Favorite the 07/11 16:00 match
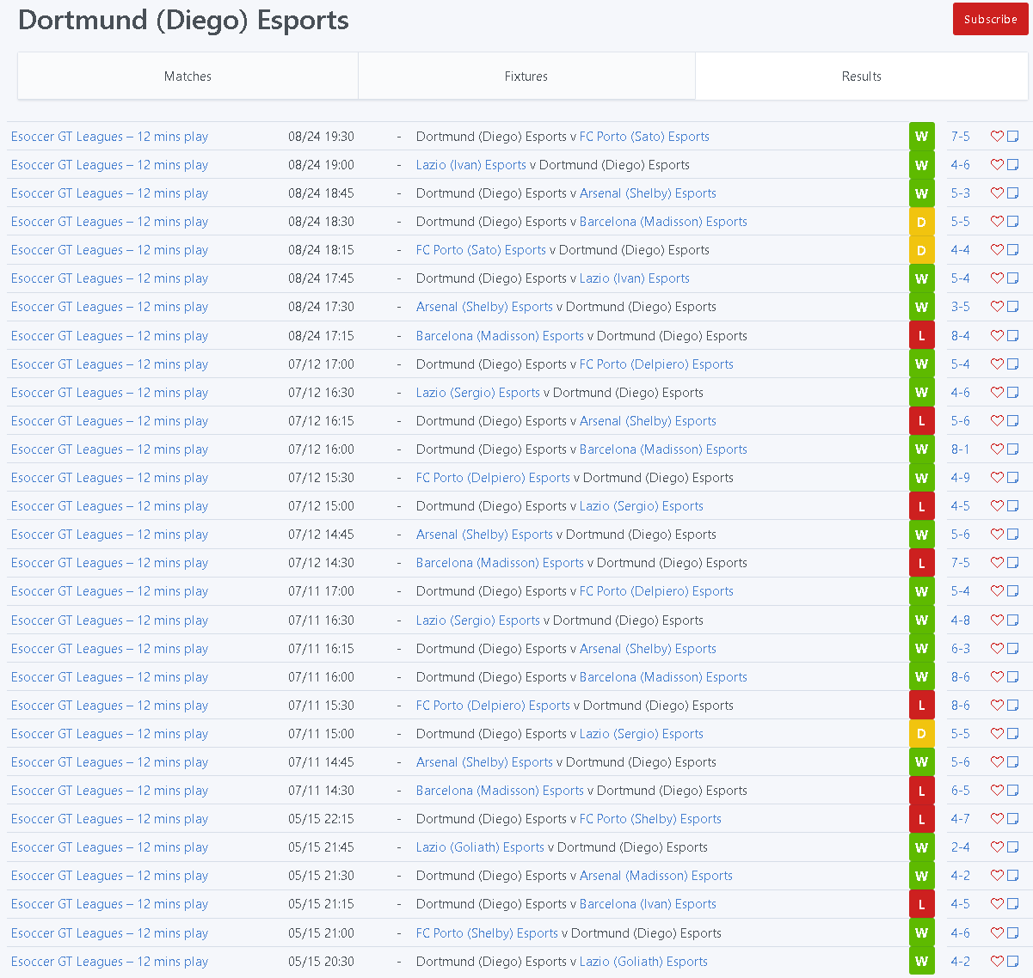This screenshot has height=978, width=1033. [x=997, y=676]
